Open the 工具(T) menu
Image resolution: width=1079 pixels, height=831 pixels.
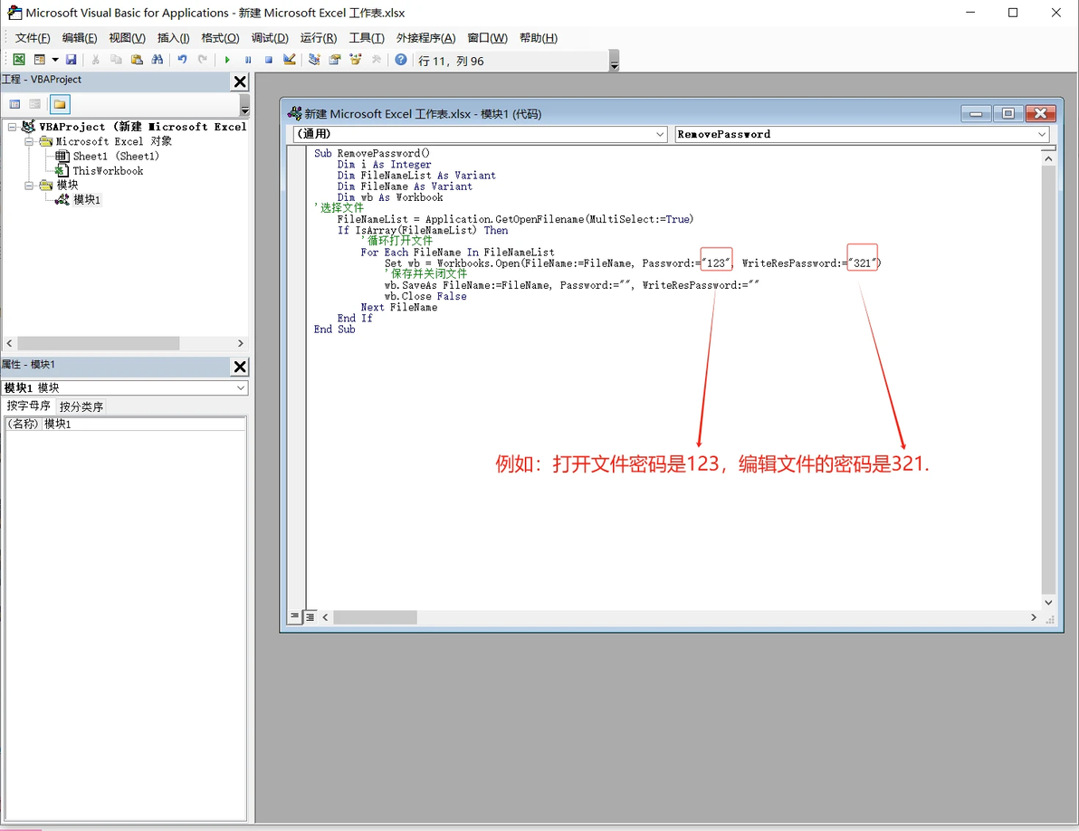[367, 38]
